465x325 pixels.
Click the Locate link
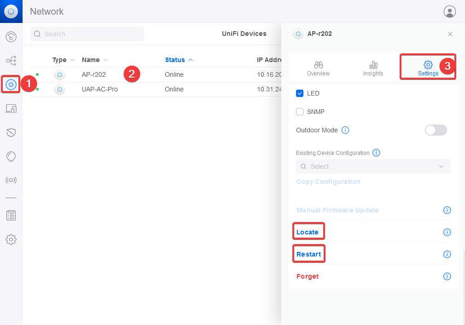[x=308, y=232]
